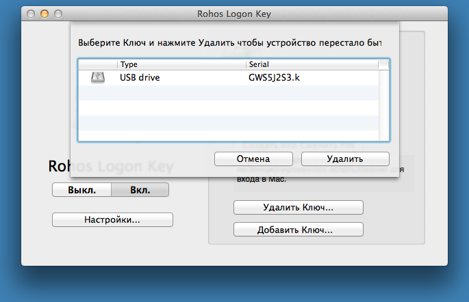Viewport: 469px width, 302px height.
Task: Click the USB drive icon in key list
Action: [98, 78]
